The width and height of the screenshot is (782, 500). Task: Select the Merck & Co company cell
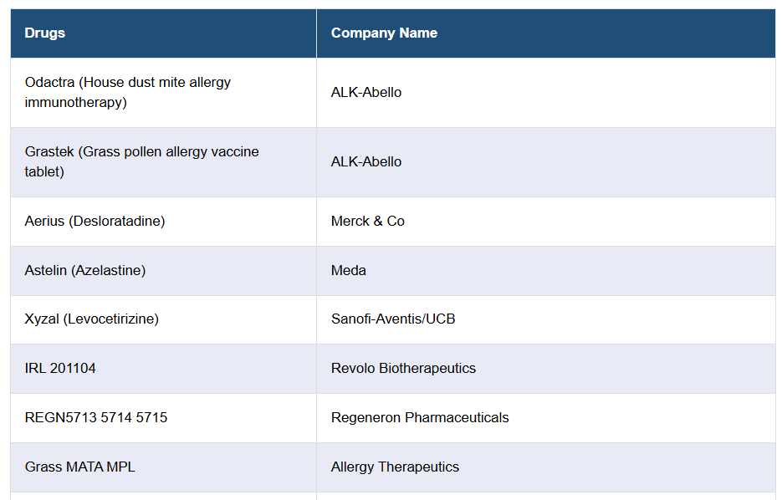[x=368, y=222]
